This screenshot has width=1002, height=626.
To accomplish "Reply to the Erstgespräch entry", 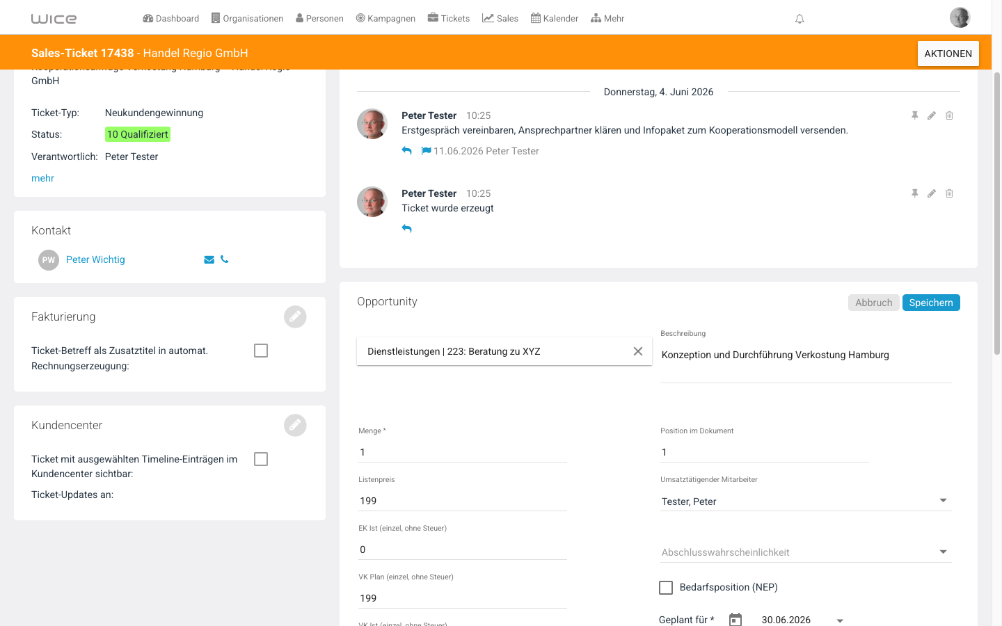I will [407, 151].
